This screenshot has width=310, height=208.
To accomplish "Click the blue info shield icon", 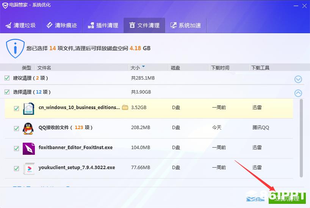I will [x=15, y=48].
